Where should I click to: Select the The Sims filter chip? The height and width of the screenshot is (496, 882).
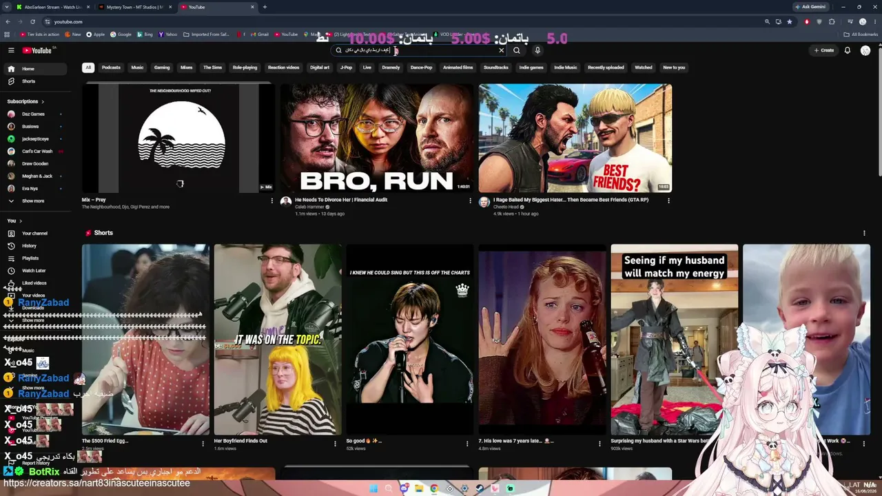[212, 68]
